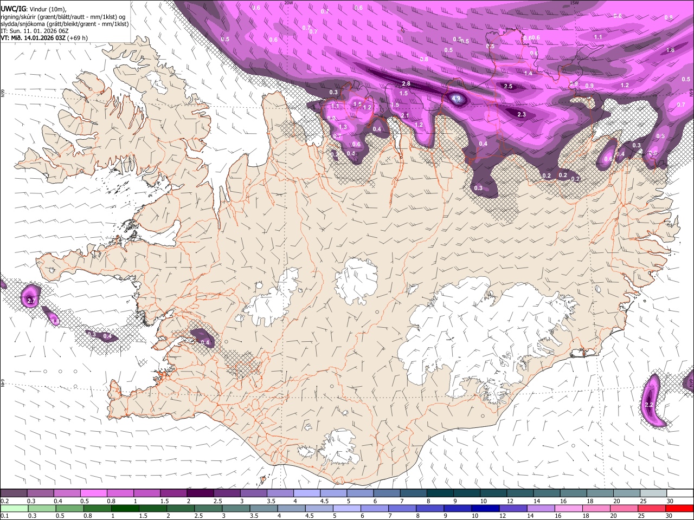Click the 15W longitude label
Viewport: 694px width, 520px height.
[x=574, y=3]
